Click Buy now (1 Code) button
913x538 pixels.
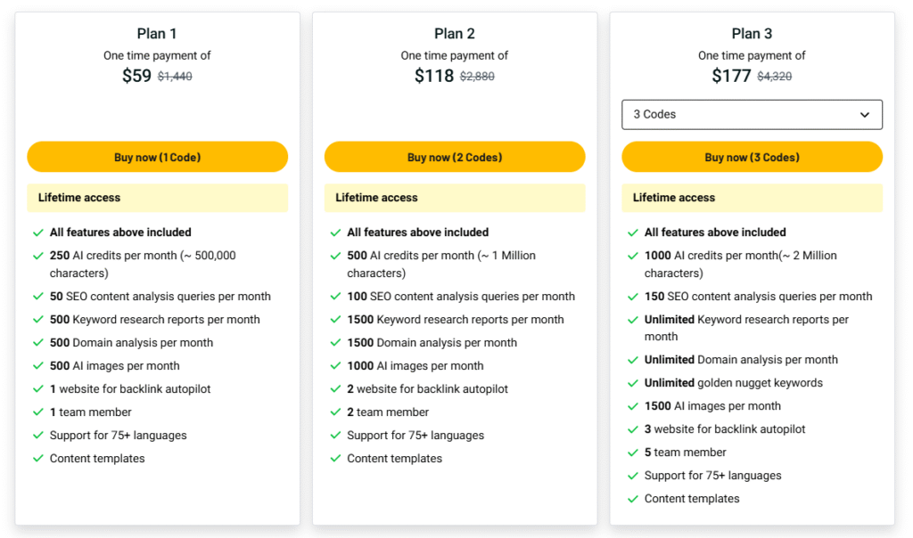[157, 158]
